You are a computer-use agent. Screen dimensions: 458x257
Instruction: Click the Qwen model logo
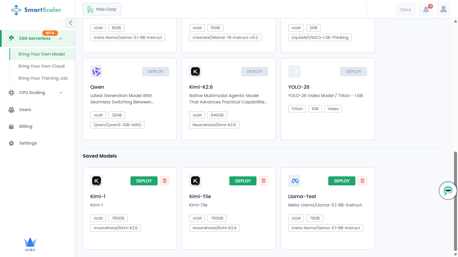click(x=96, y=71)
